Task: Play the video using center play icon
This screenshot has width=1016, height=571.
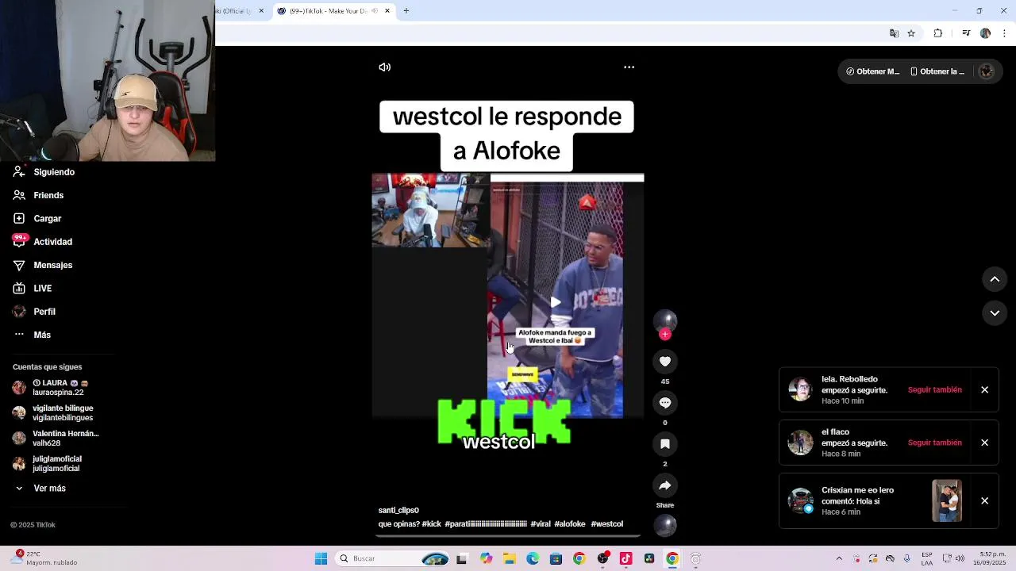Action: pos(555,302)
